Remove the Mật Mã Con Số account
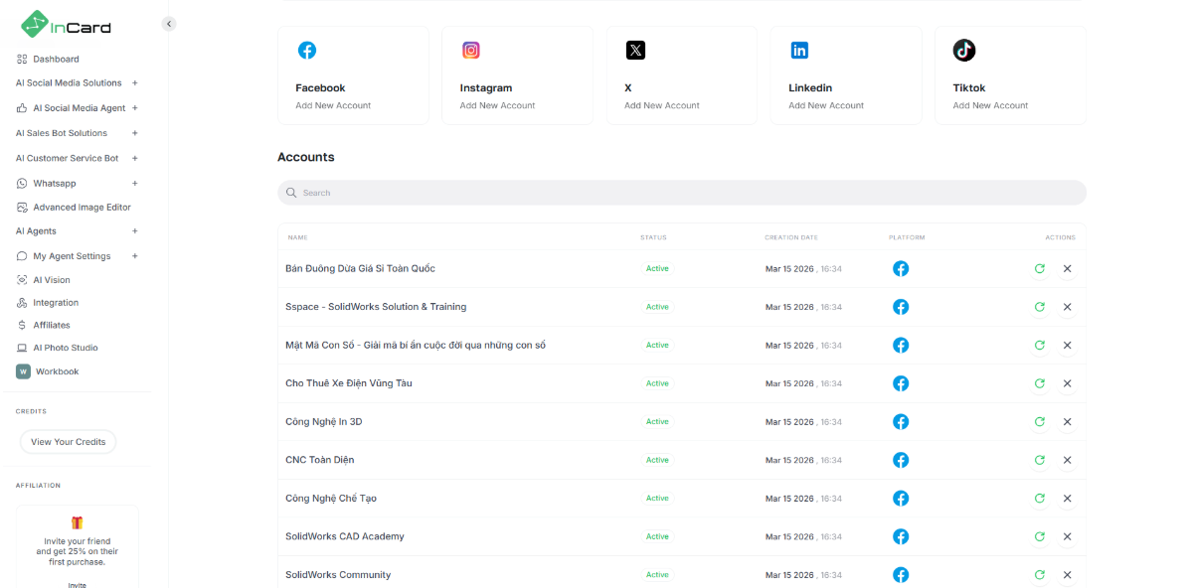The width and height of the screenshot is (1193, 588). pos(1067,346)
